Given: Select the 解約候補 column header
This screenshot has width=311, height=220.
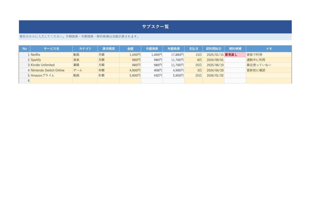Looking at the screenshot, I should click(235, 49).
